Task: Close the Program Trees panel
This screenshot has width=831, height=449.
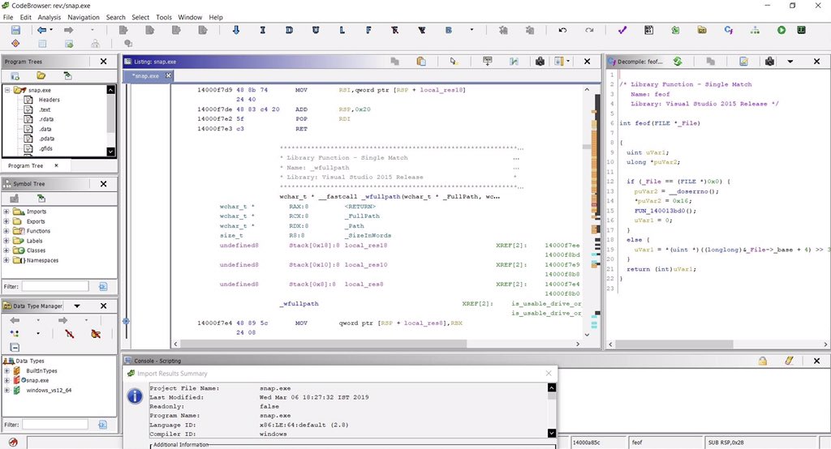Action: pyautogui.click(x=103, y=62)
